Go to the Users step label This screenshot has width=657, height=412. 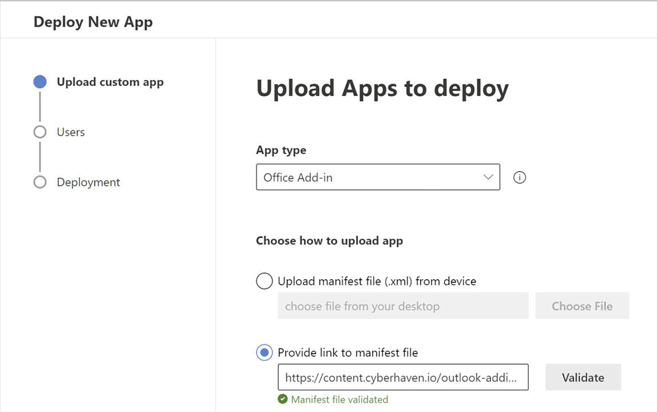(71, 132)
